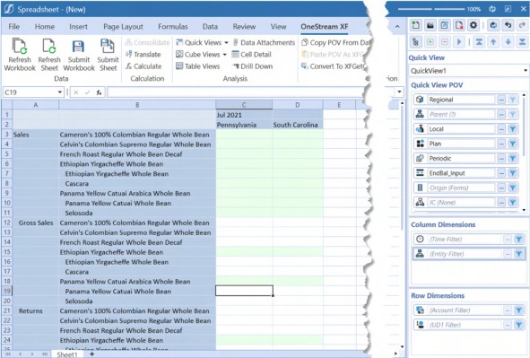The width and height of the screenshot is (530, 358).
Task: Add a new sheet with plus button
Action: pyautogui.click(x=91, y=354)
